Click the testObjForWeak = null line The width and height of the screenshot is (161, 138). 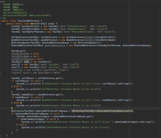point(25,56)
